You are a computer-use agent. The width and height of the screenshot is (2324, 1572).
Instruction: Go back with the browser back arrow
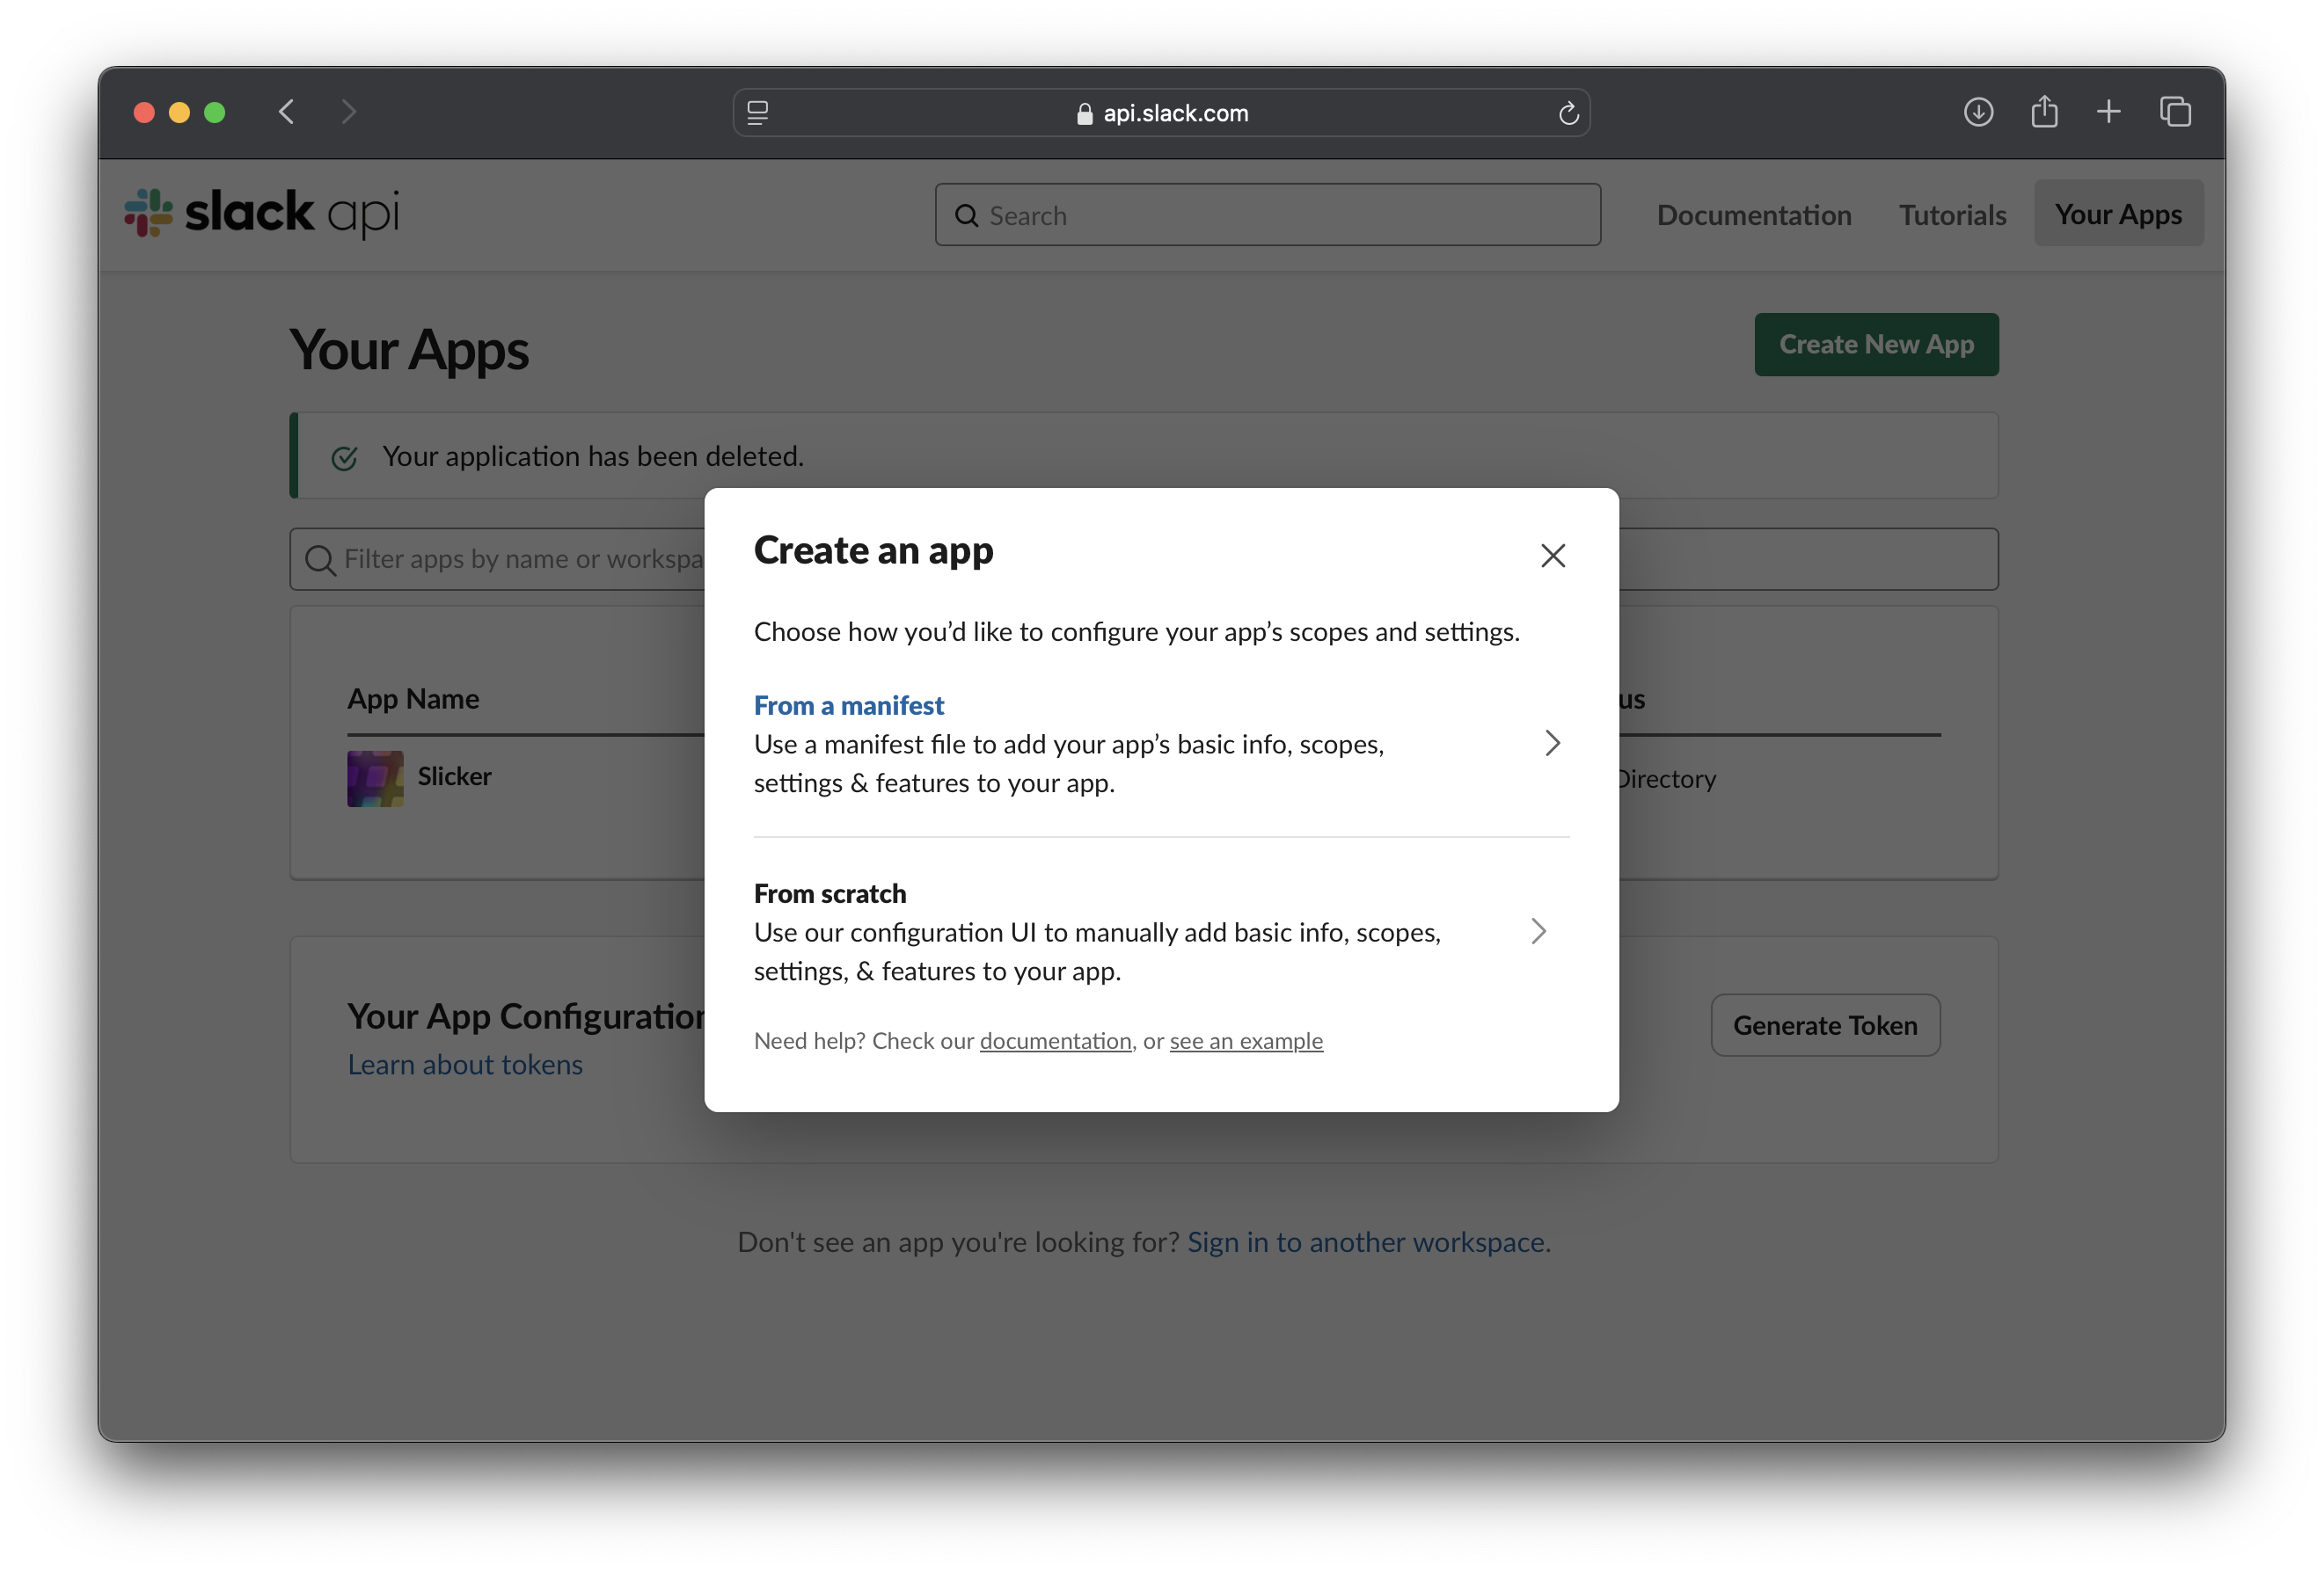coord(287,112)
